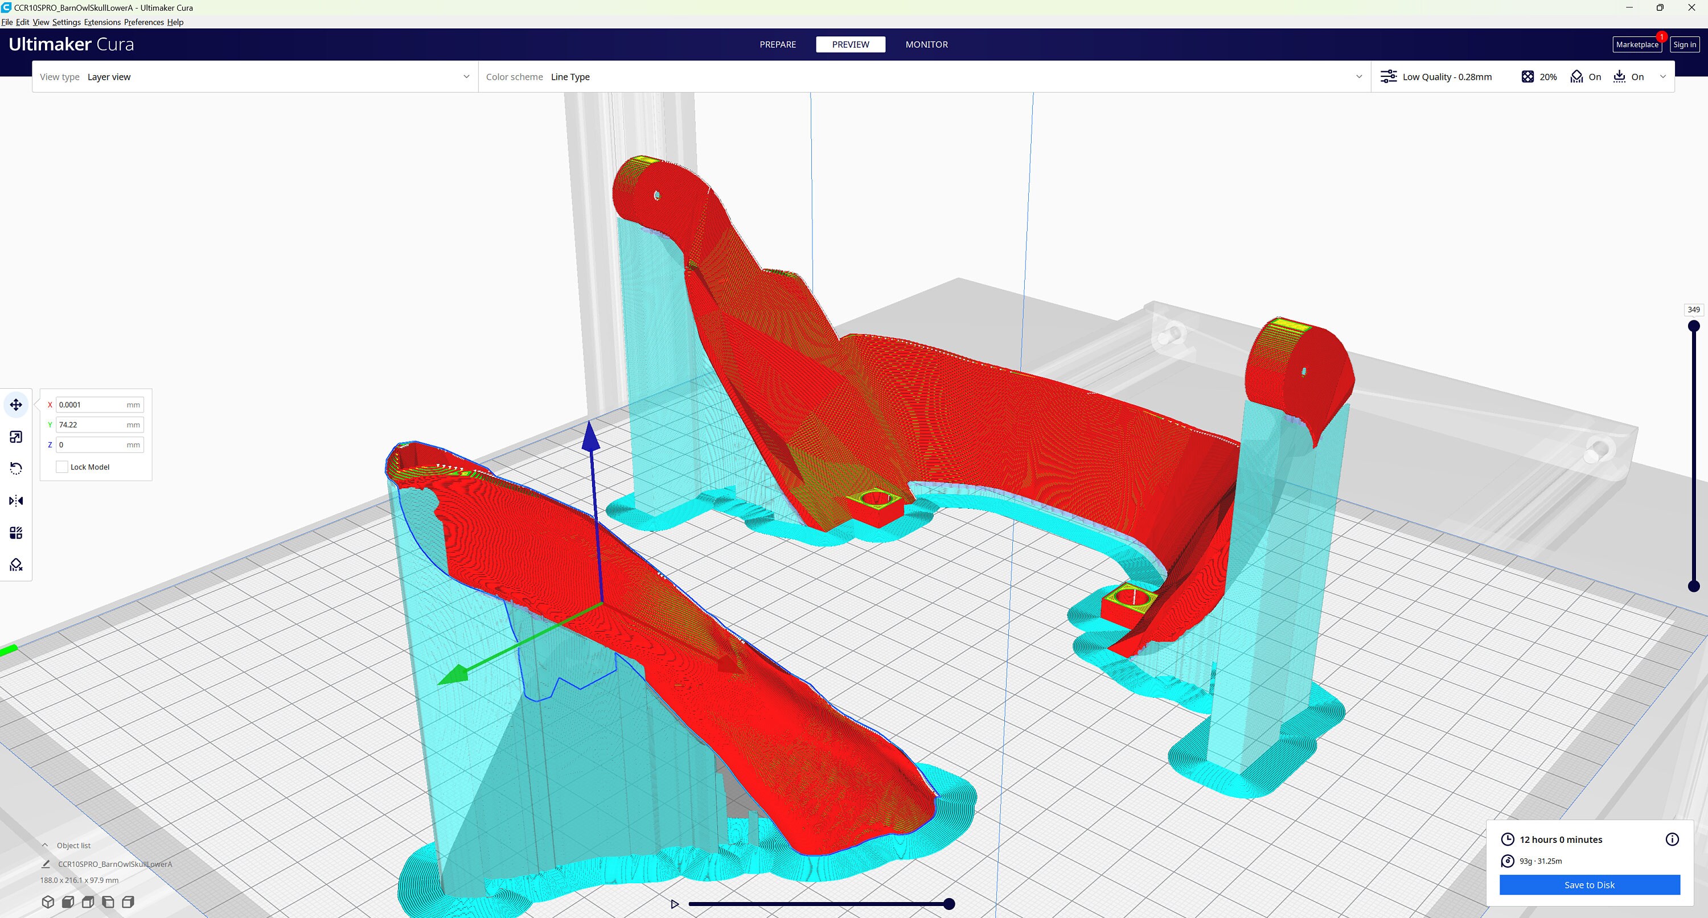The width and height of the screenshot is (1708, 918).
Task: Click the print time info icon
Action: (1672, 839)
